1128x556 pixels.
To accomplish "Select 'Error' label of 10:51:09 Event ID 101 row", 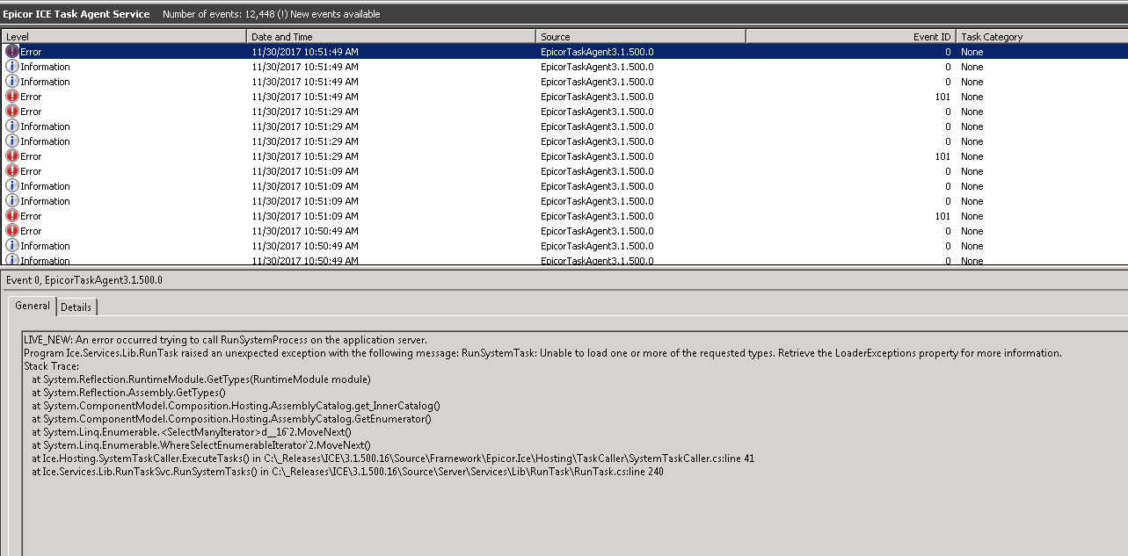I will point(31,216).
